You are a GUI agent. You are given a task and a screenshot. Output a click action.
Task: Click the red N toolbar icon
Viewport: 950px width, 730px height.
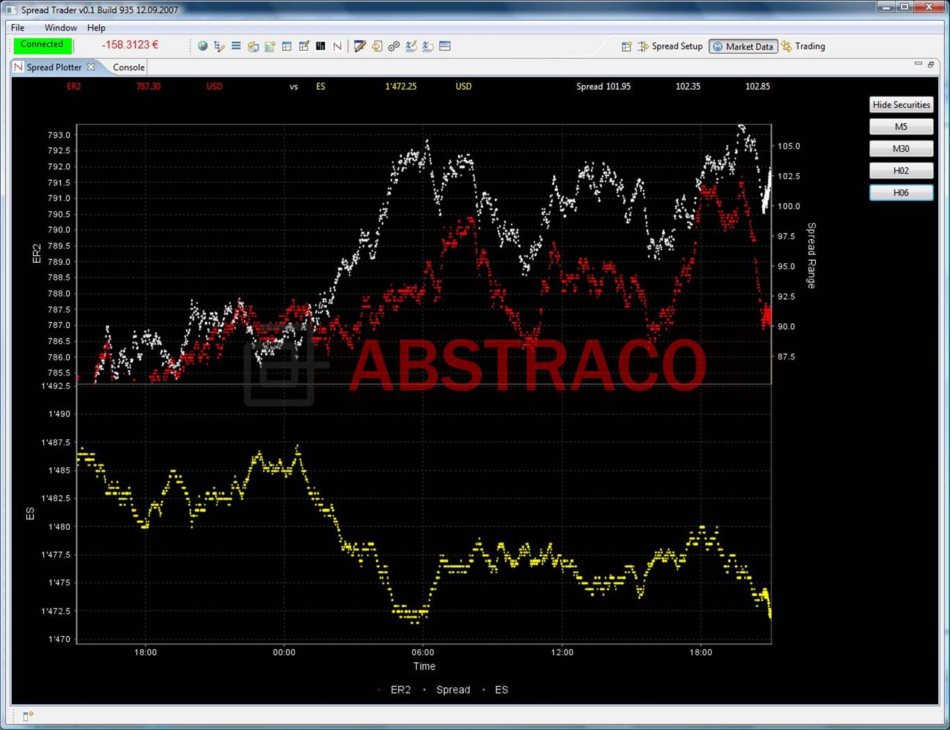point(337,46)
